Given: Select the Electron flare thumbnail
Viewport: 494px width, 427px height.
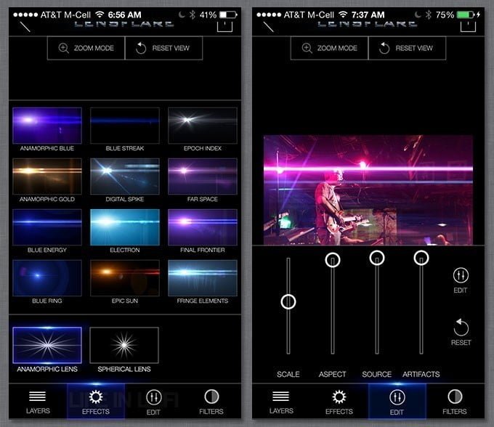Looking at the screenshot, I should (125, 227).
